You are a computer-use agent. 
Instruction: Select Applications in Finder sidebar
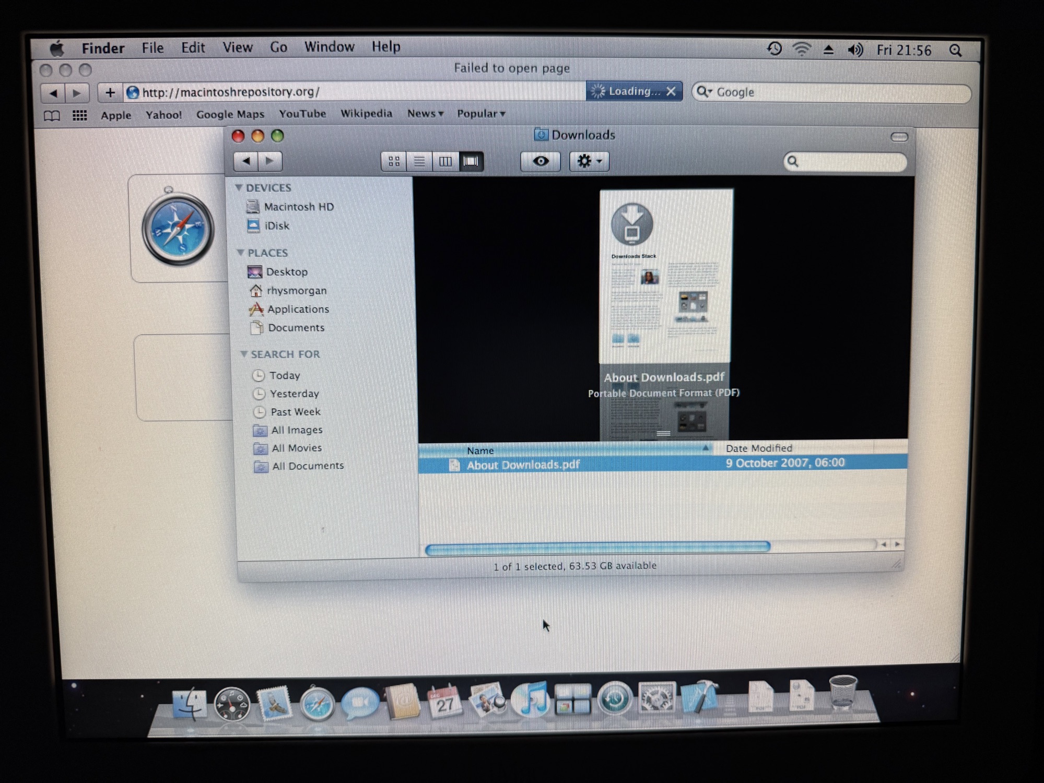pyautogui.click(x=298, y=309)
